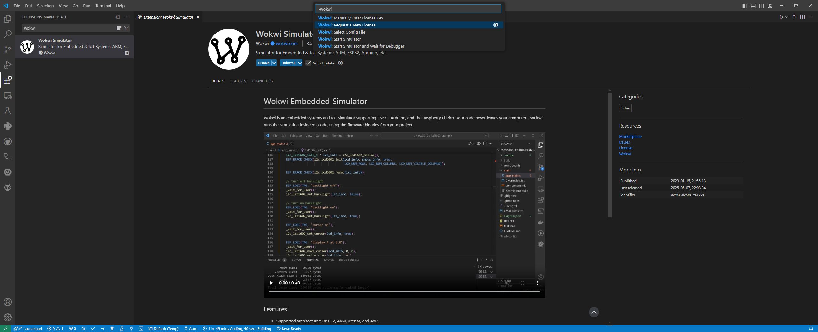Select the Extensions activity bar icon
This screenshot has height=332, width=818.
coord(8,80)
